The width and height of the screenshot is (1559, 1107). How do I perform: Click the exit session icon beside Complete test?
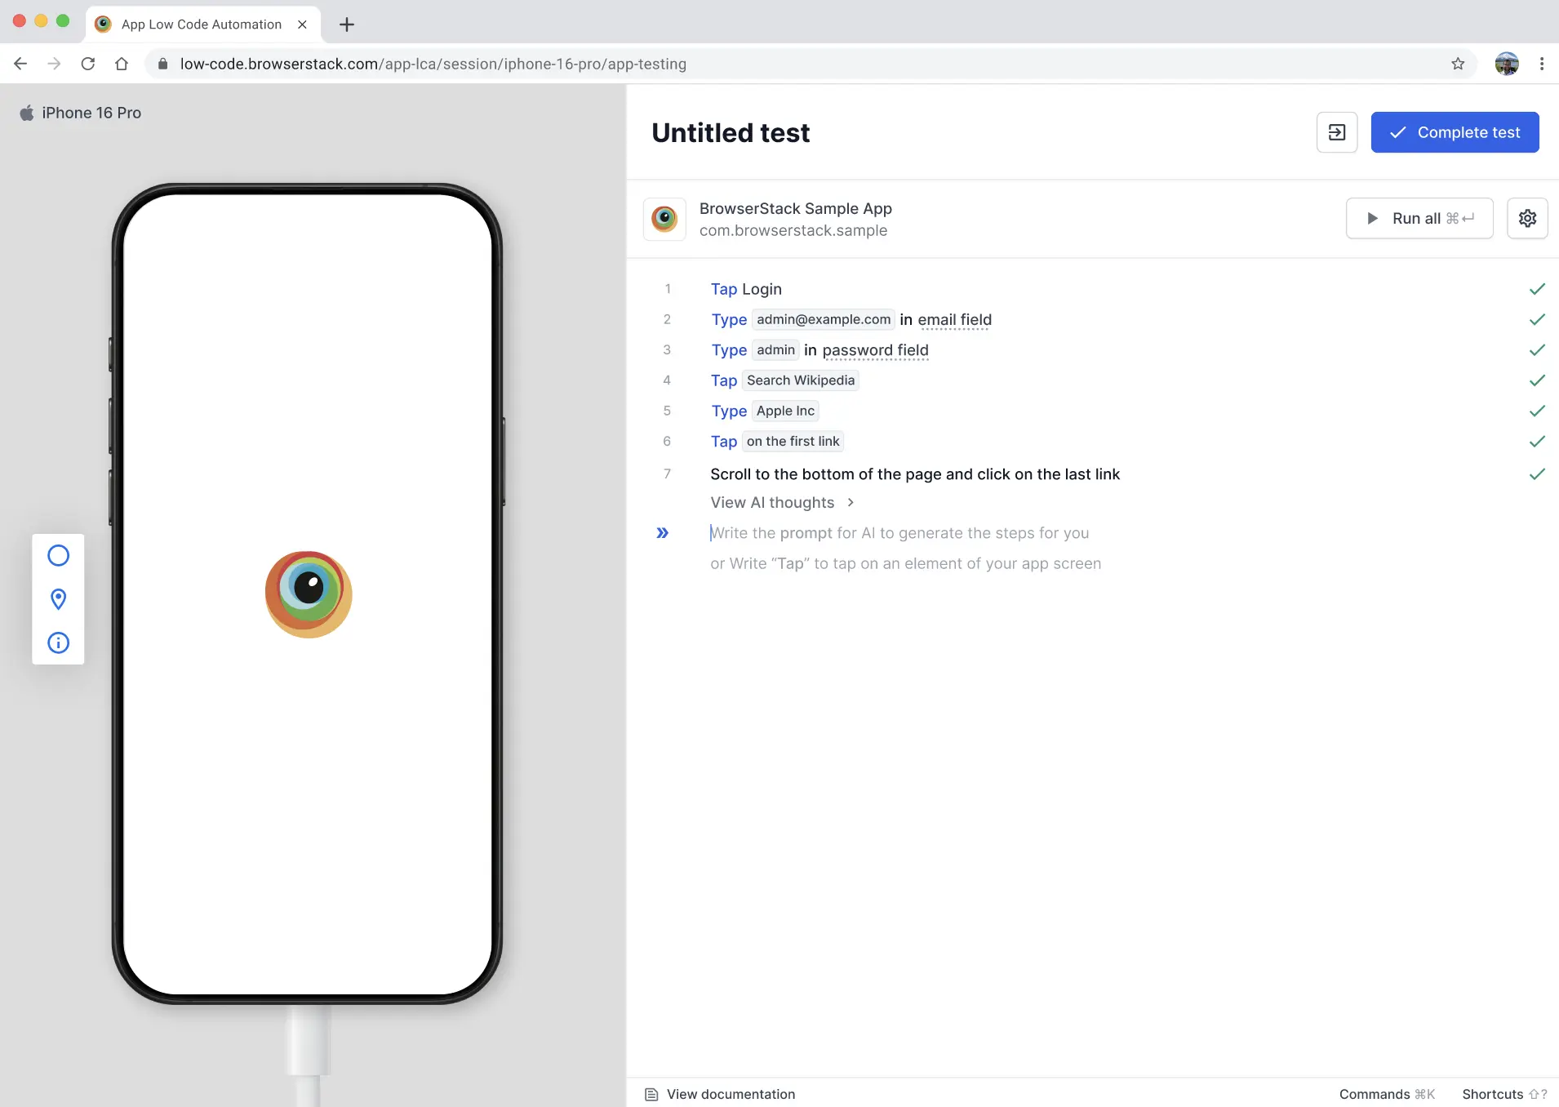coord(1336,131)
